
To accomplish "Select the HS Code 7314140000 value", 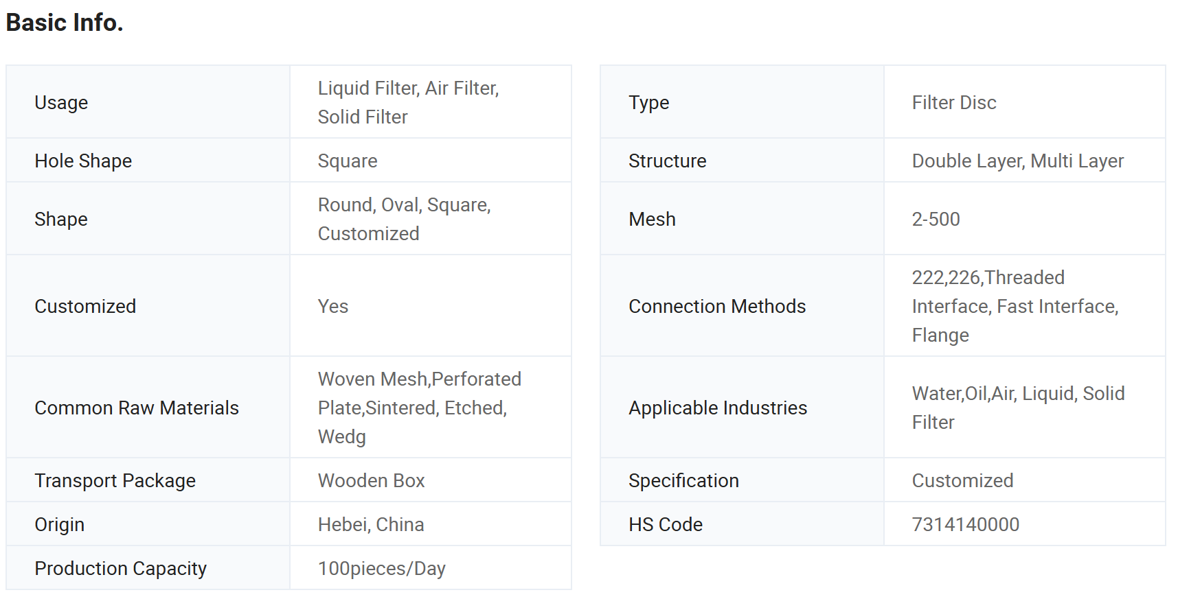I will pyautogui.click(x=966, y=524).
